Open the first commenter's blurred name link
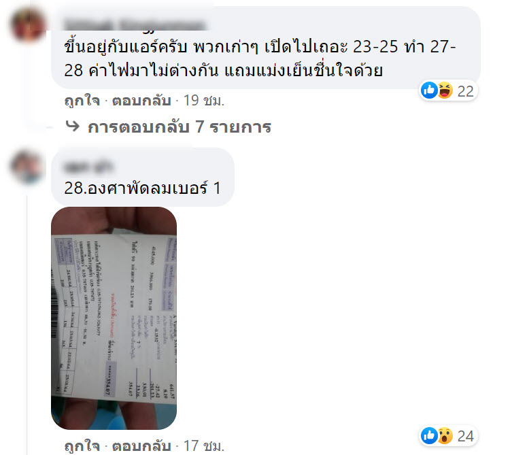The image size is (510, 455). 135,25
